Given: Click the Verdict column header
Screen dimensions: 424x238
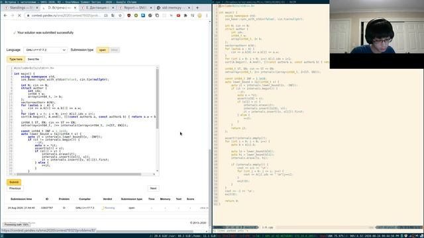Looking at the screenshot, I should coord(107,199).
